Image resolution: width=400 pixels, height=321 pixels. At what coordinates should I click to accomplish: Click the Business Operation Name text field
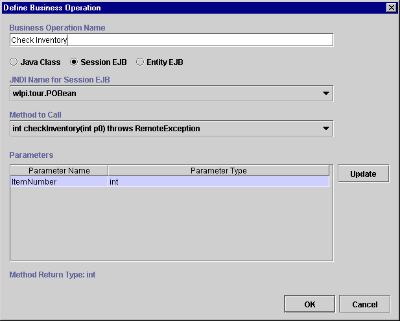pos(171,40)
